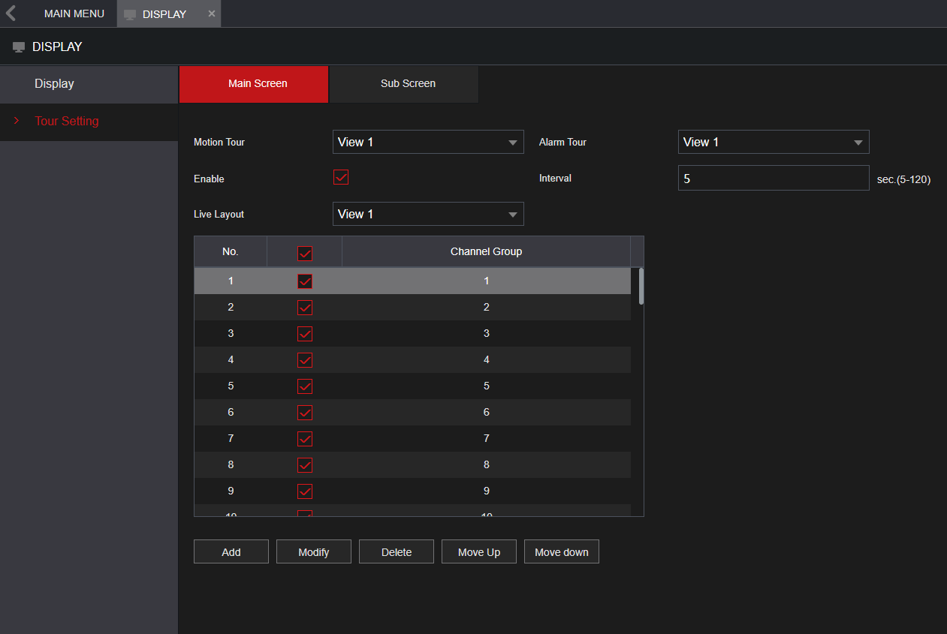Image resolution: width=947 pixels, height=634 pixels.
Task: Uncheck the checkbox in row 4
Action: (305, 360)
